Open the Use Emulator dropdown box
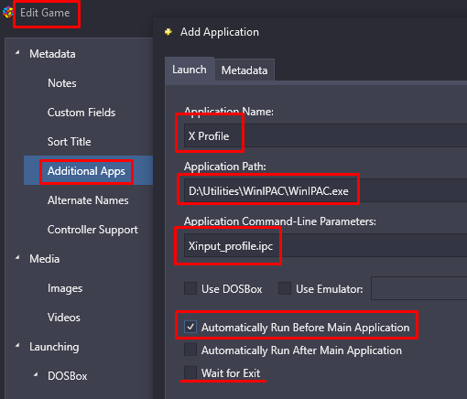Image resolution: width=467 pixels, height=399 pixels. coord(418,288)
